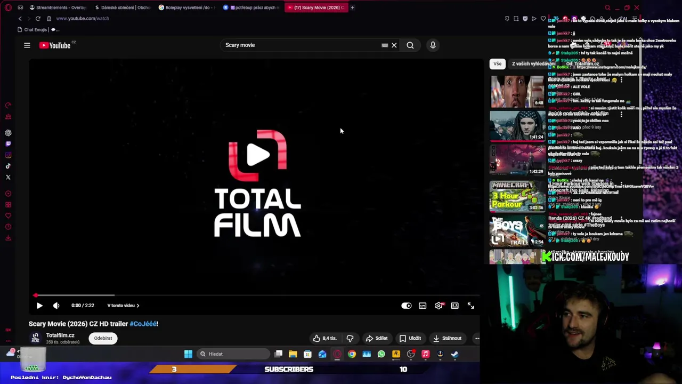Open the 1:41:24 recommended video thumbnail
Viewport: 682px width, 384px height.
(517, 126)
